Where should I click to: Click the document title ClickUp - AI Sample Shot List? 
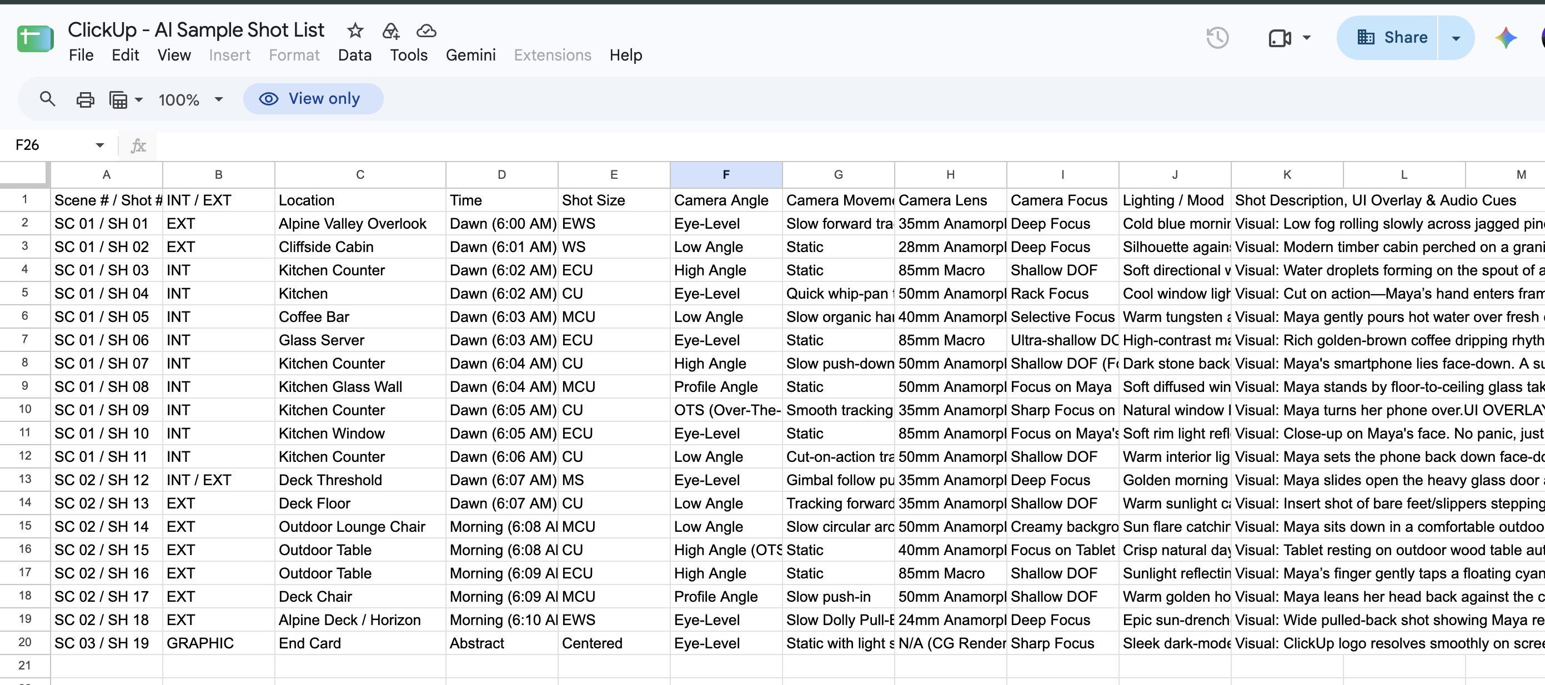[x=195, y=29]
